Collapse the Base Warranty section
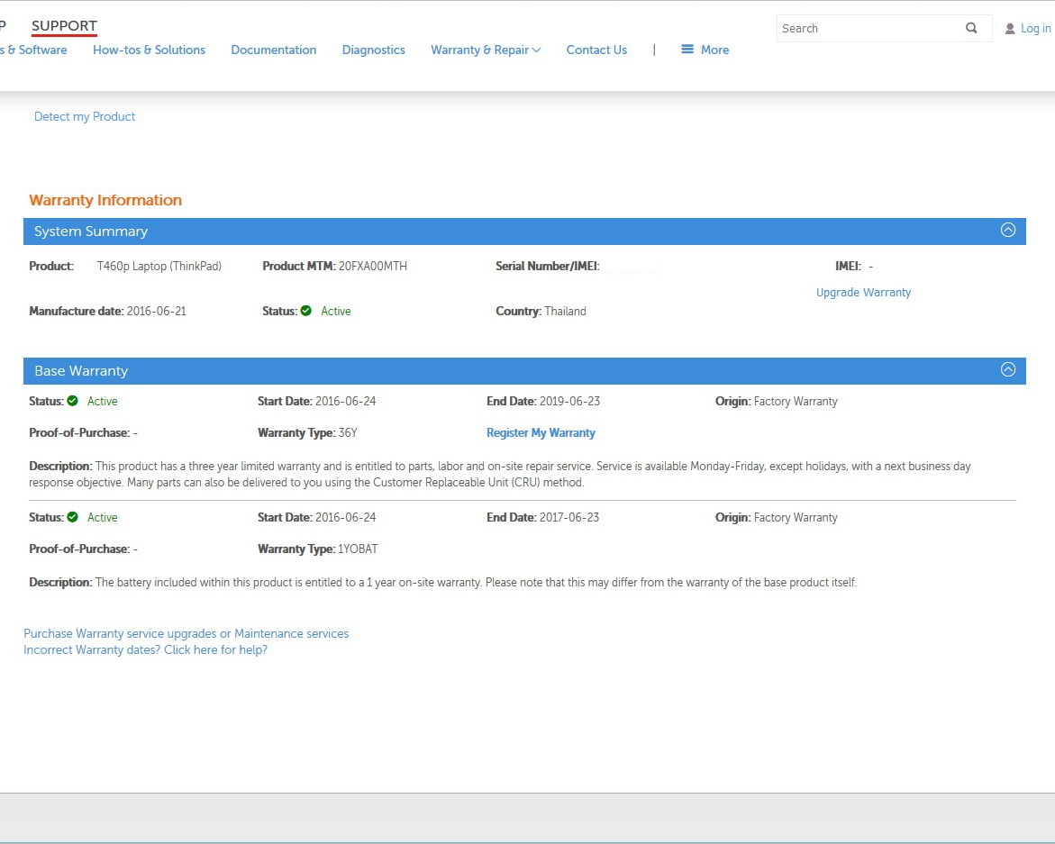Screen dimensions: 1055x844 (x=1007, y=369)
